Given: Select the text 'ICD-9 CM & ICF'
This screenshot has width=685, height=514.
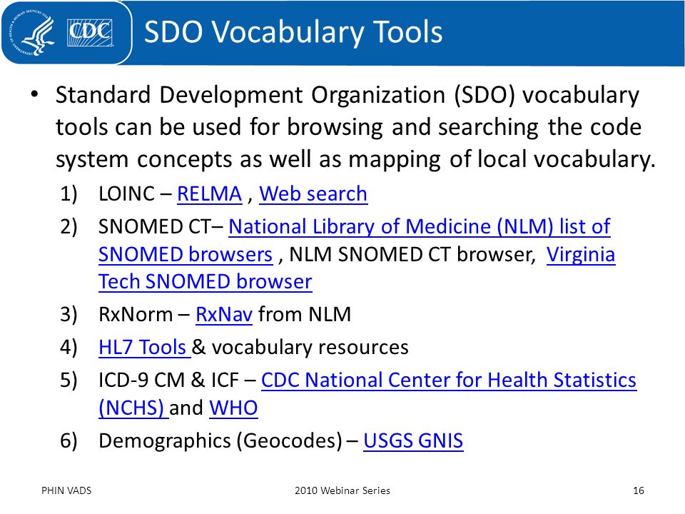Looking at the screenshot, I should pyautogui.click(x=168, y=381).
